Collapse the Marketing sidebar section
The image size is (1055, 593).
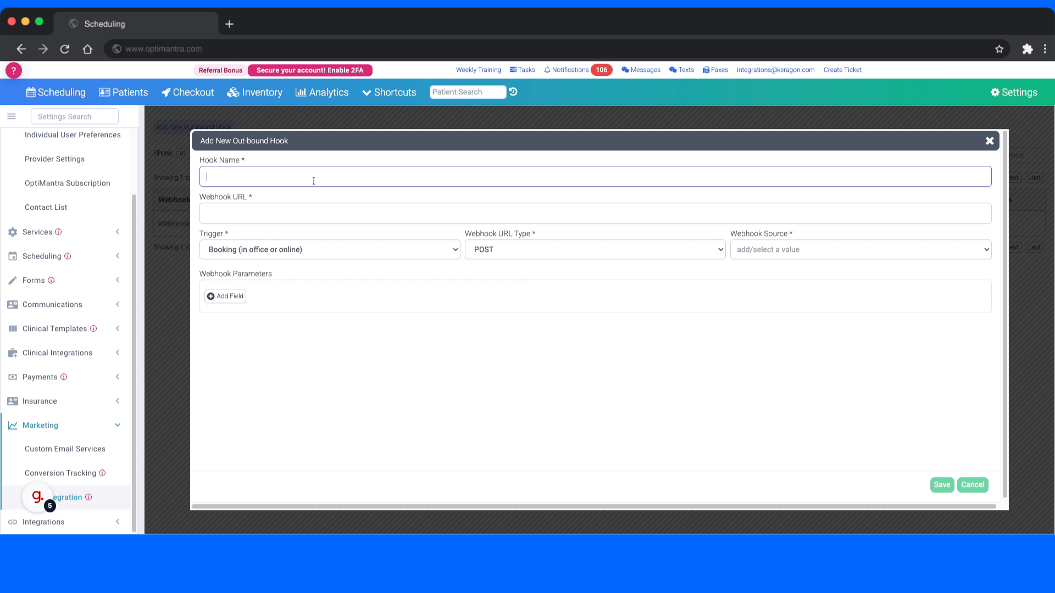pos(118,425)
